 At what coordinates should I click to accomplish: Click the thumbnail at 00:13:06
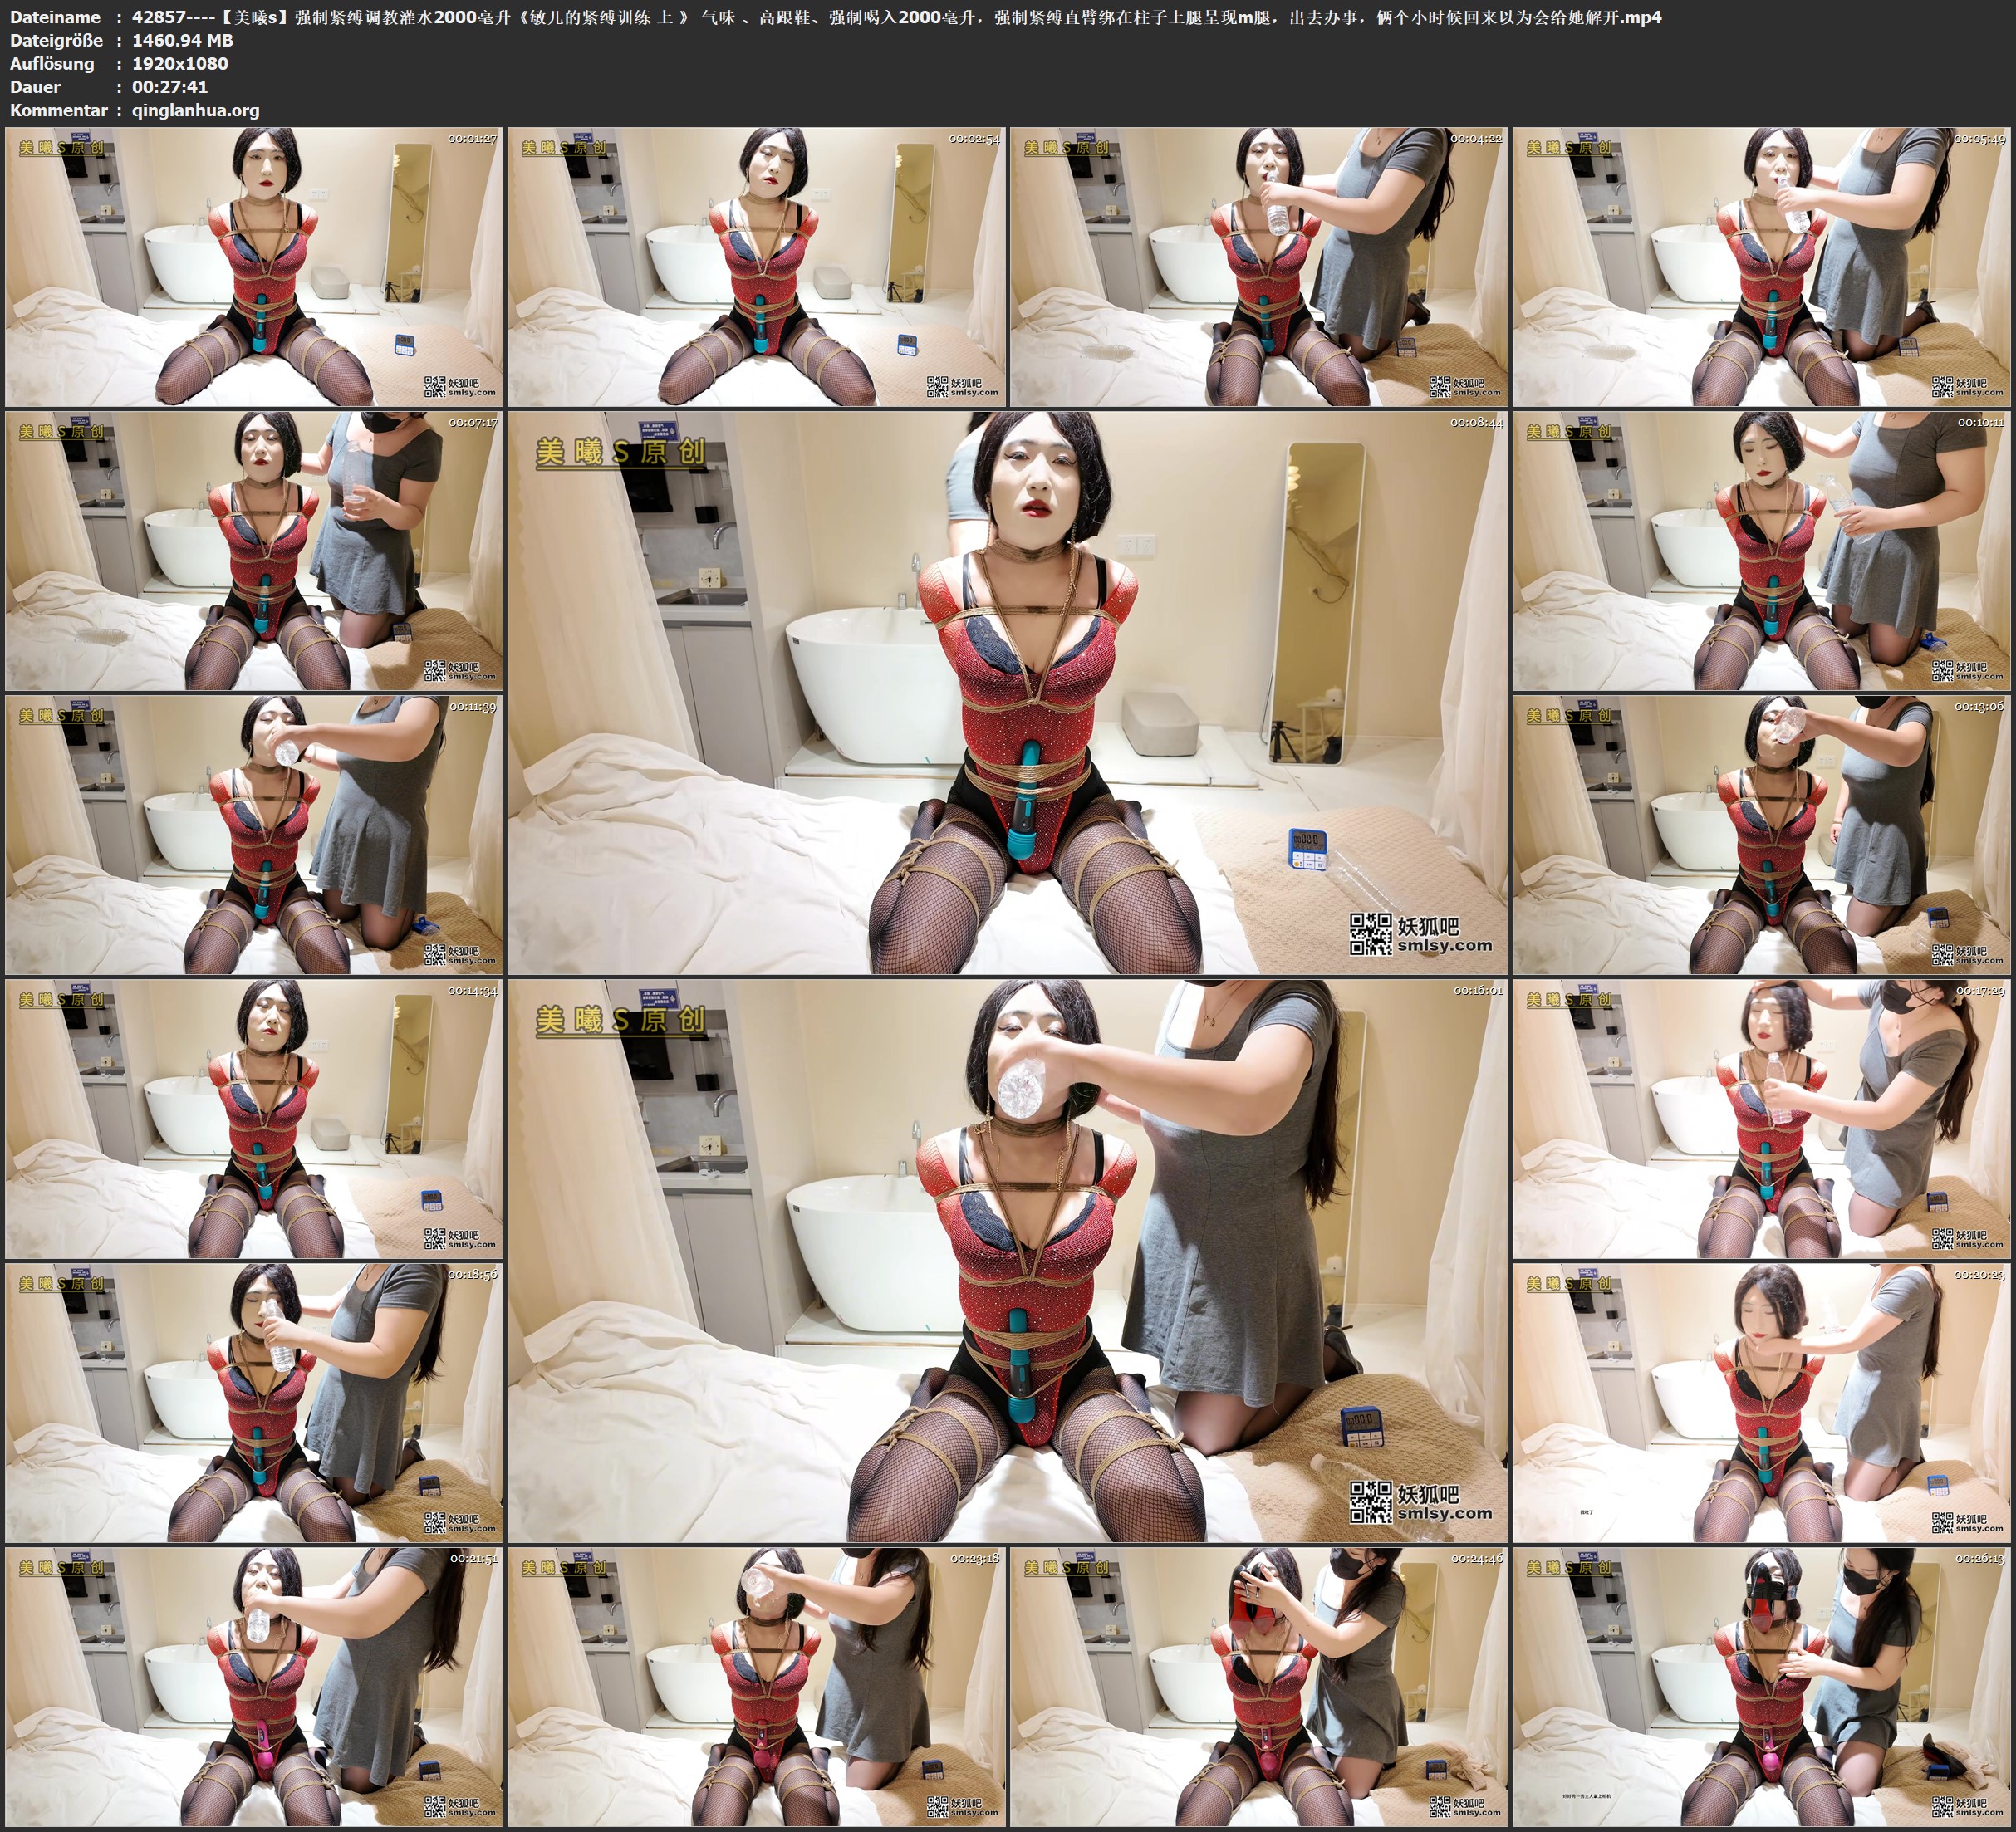pos(1762,834)
